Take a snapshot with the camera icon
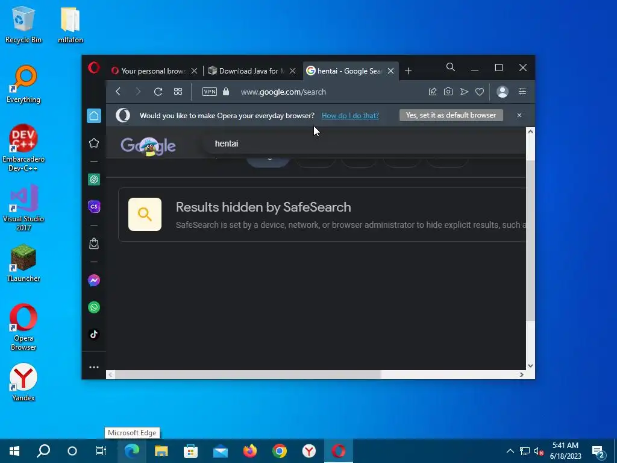 [x=448, y=92]
